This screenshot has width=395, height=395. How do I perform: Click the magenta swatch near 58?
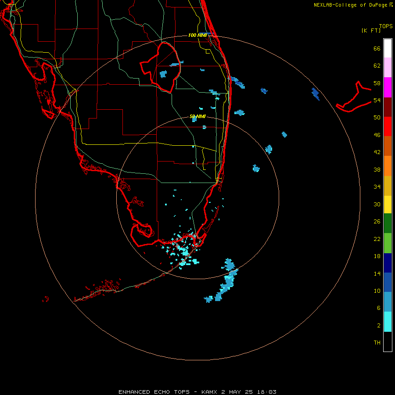[388, 87]
